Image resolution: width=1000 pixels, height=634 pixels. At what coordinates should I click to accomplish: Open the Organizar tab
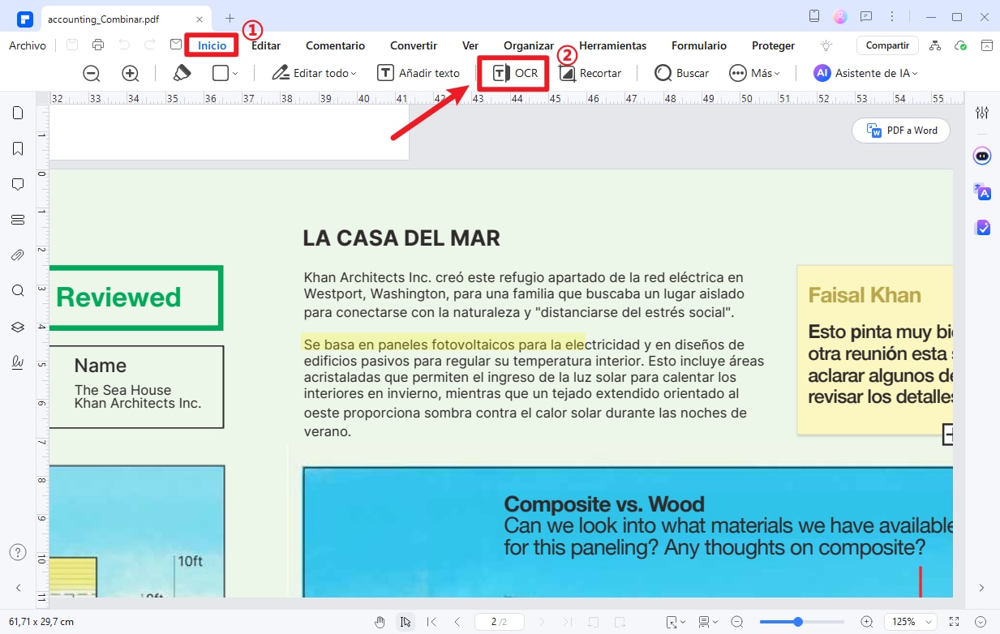point(529,45)
